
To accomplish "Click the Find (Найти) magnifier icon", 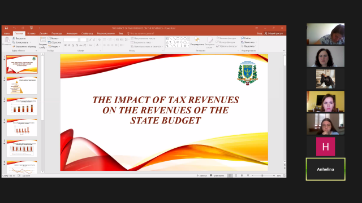I will [x=243, y=38].
